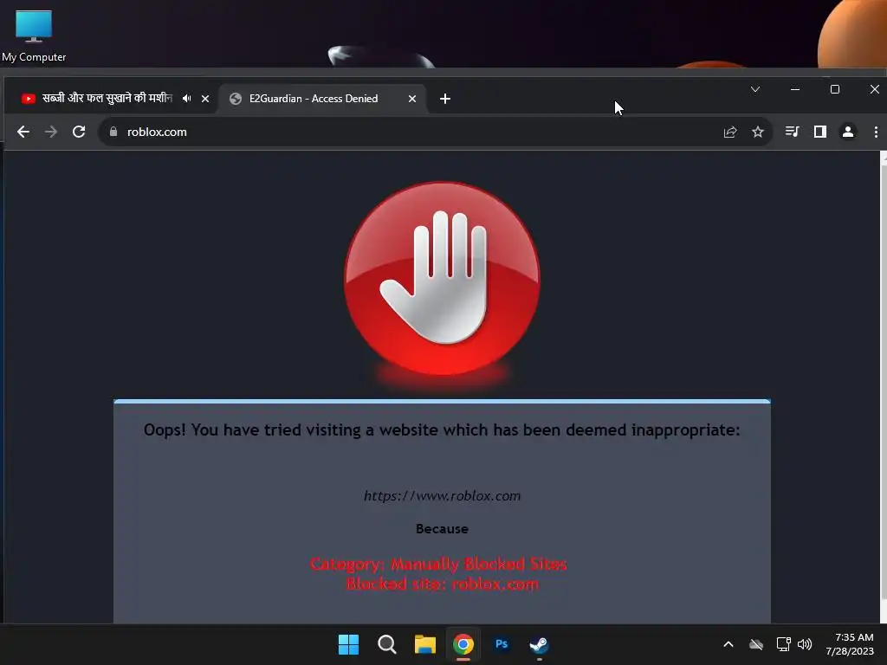Go back to the previous page
The image size is (887, 665).
[x=23, y=132]
